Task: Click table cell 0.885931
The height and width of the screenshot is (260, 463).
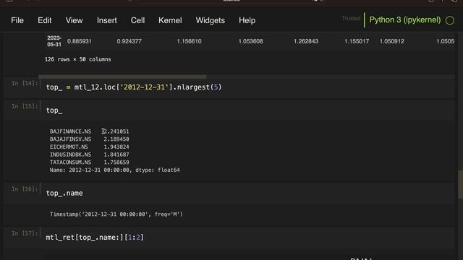Action: click(79, 41)
